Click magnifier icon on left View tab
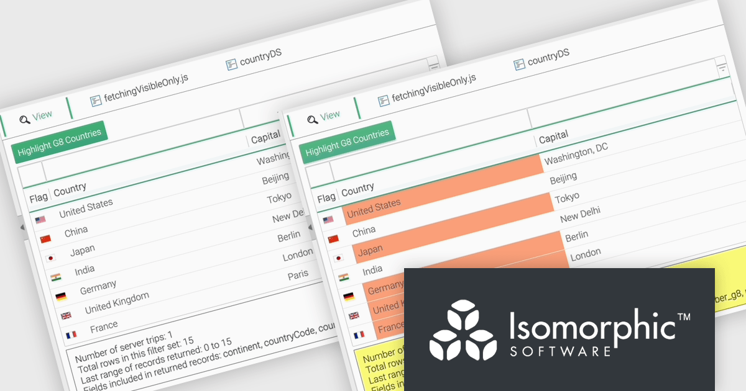This screenshot has width=746, height=391. tap(24, 119)
